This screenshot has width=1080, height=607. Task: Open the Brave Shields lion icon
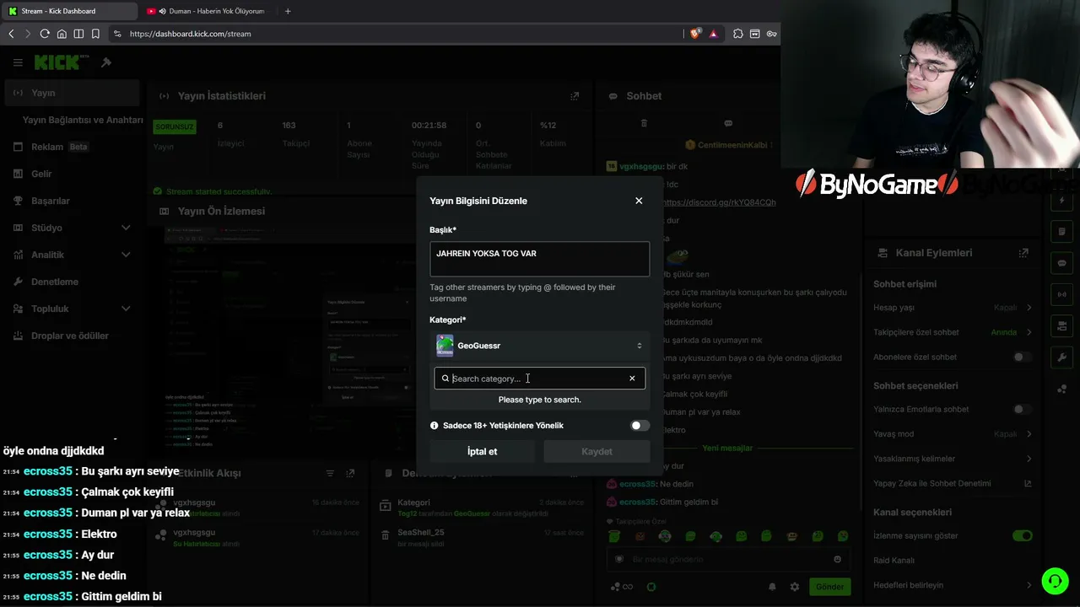(x=695, y=34)
